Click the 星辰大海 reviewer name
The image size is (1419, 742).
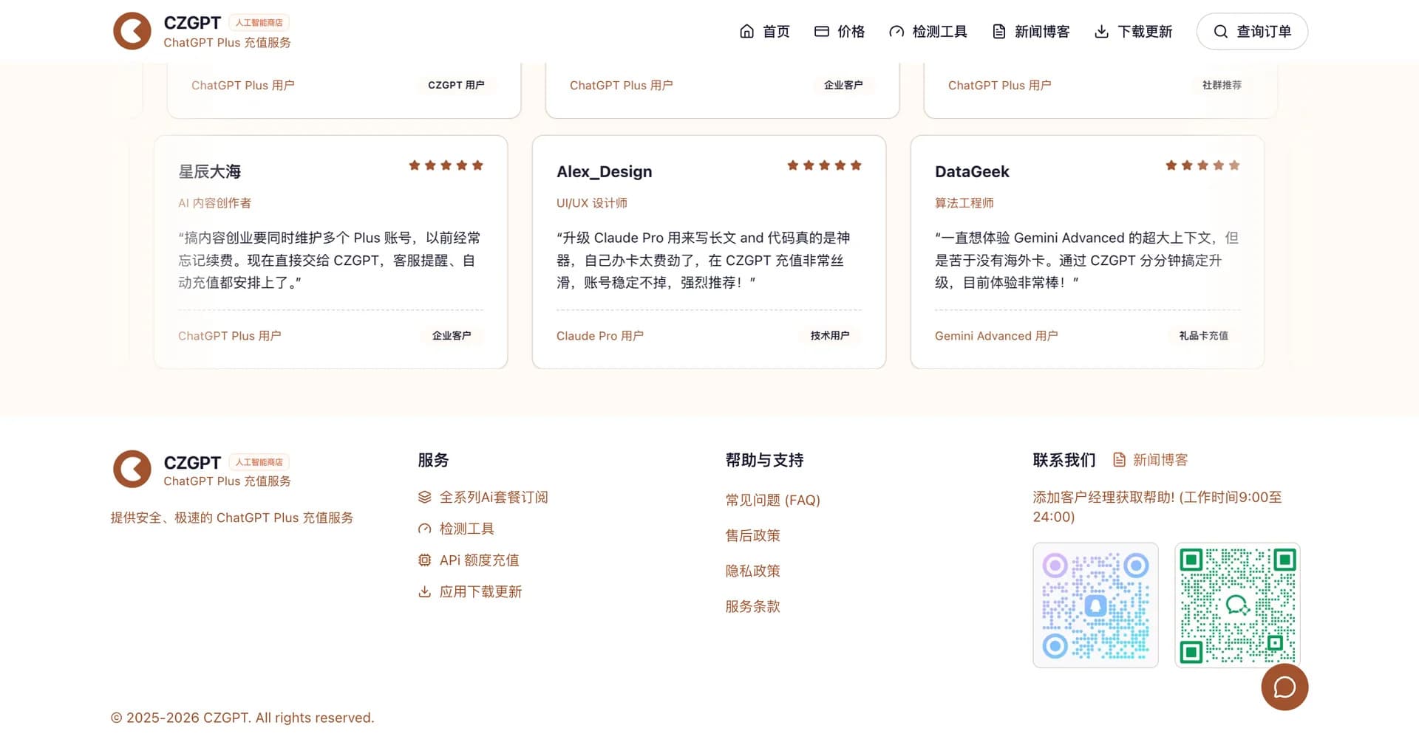[x=210, y=171]
